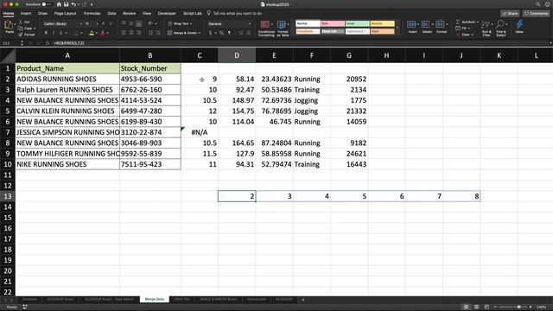Open the Page Layout ribbon tab
The height and width of the screenshot is (311, 553).
coord(66,14)
